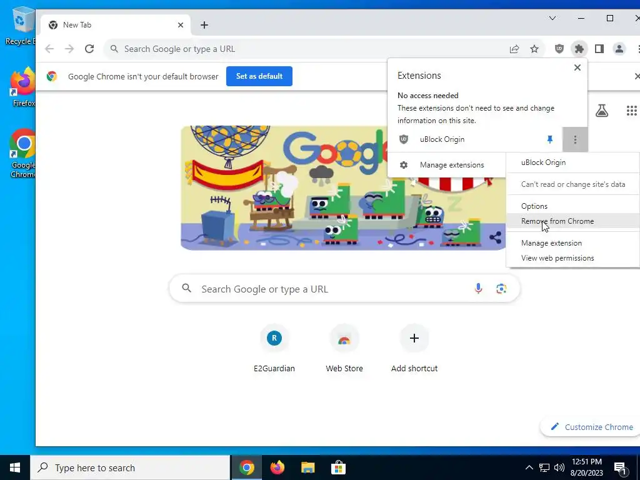Open the side panel icon
The width and height of the screenshot is (640, 480).
click(599, 49)
